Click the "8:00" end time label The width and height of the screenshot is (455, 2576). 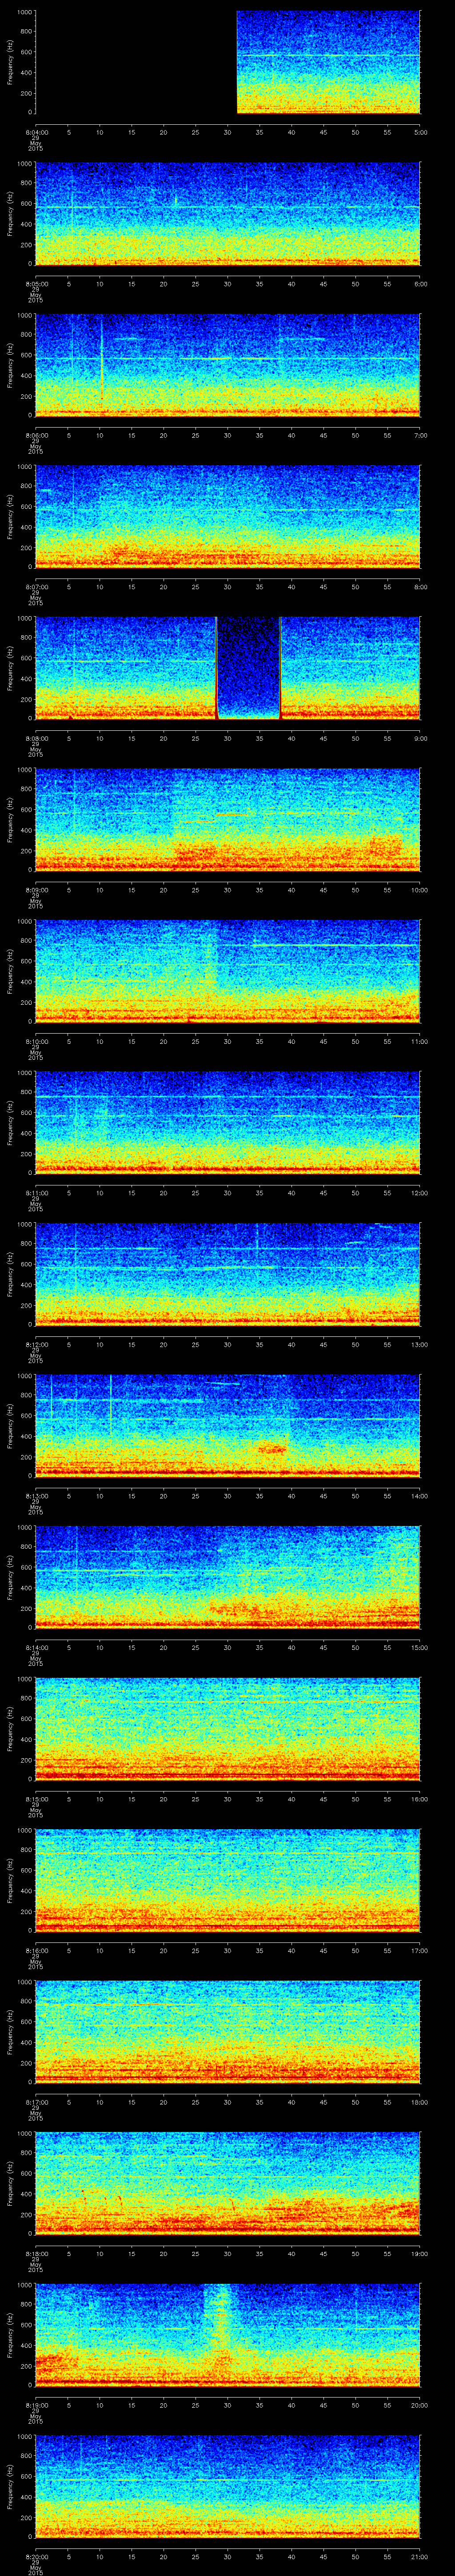420,587
